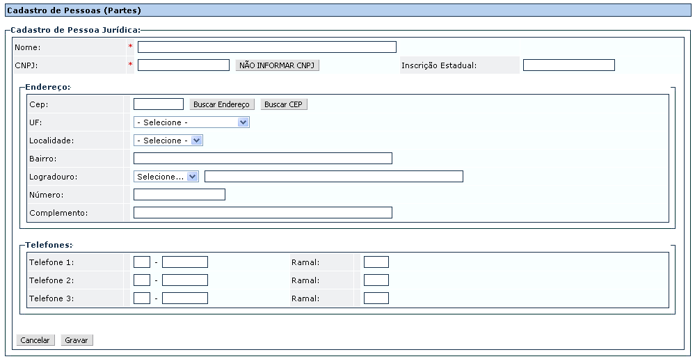Focus the CNPJ text field
Image resolution: width=695 pixels, height=359 pixels.
184,65
